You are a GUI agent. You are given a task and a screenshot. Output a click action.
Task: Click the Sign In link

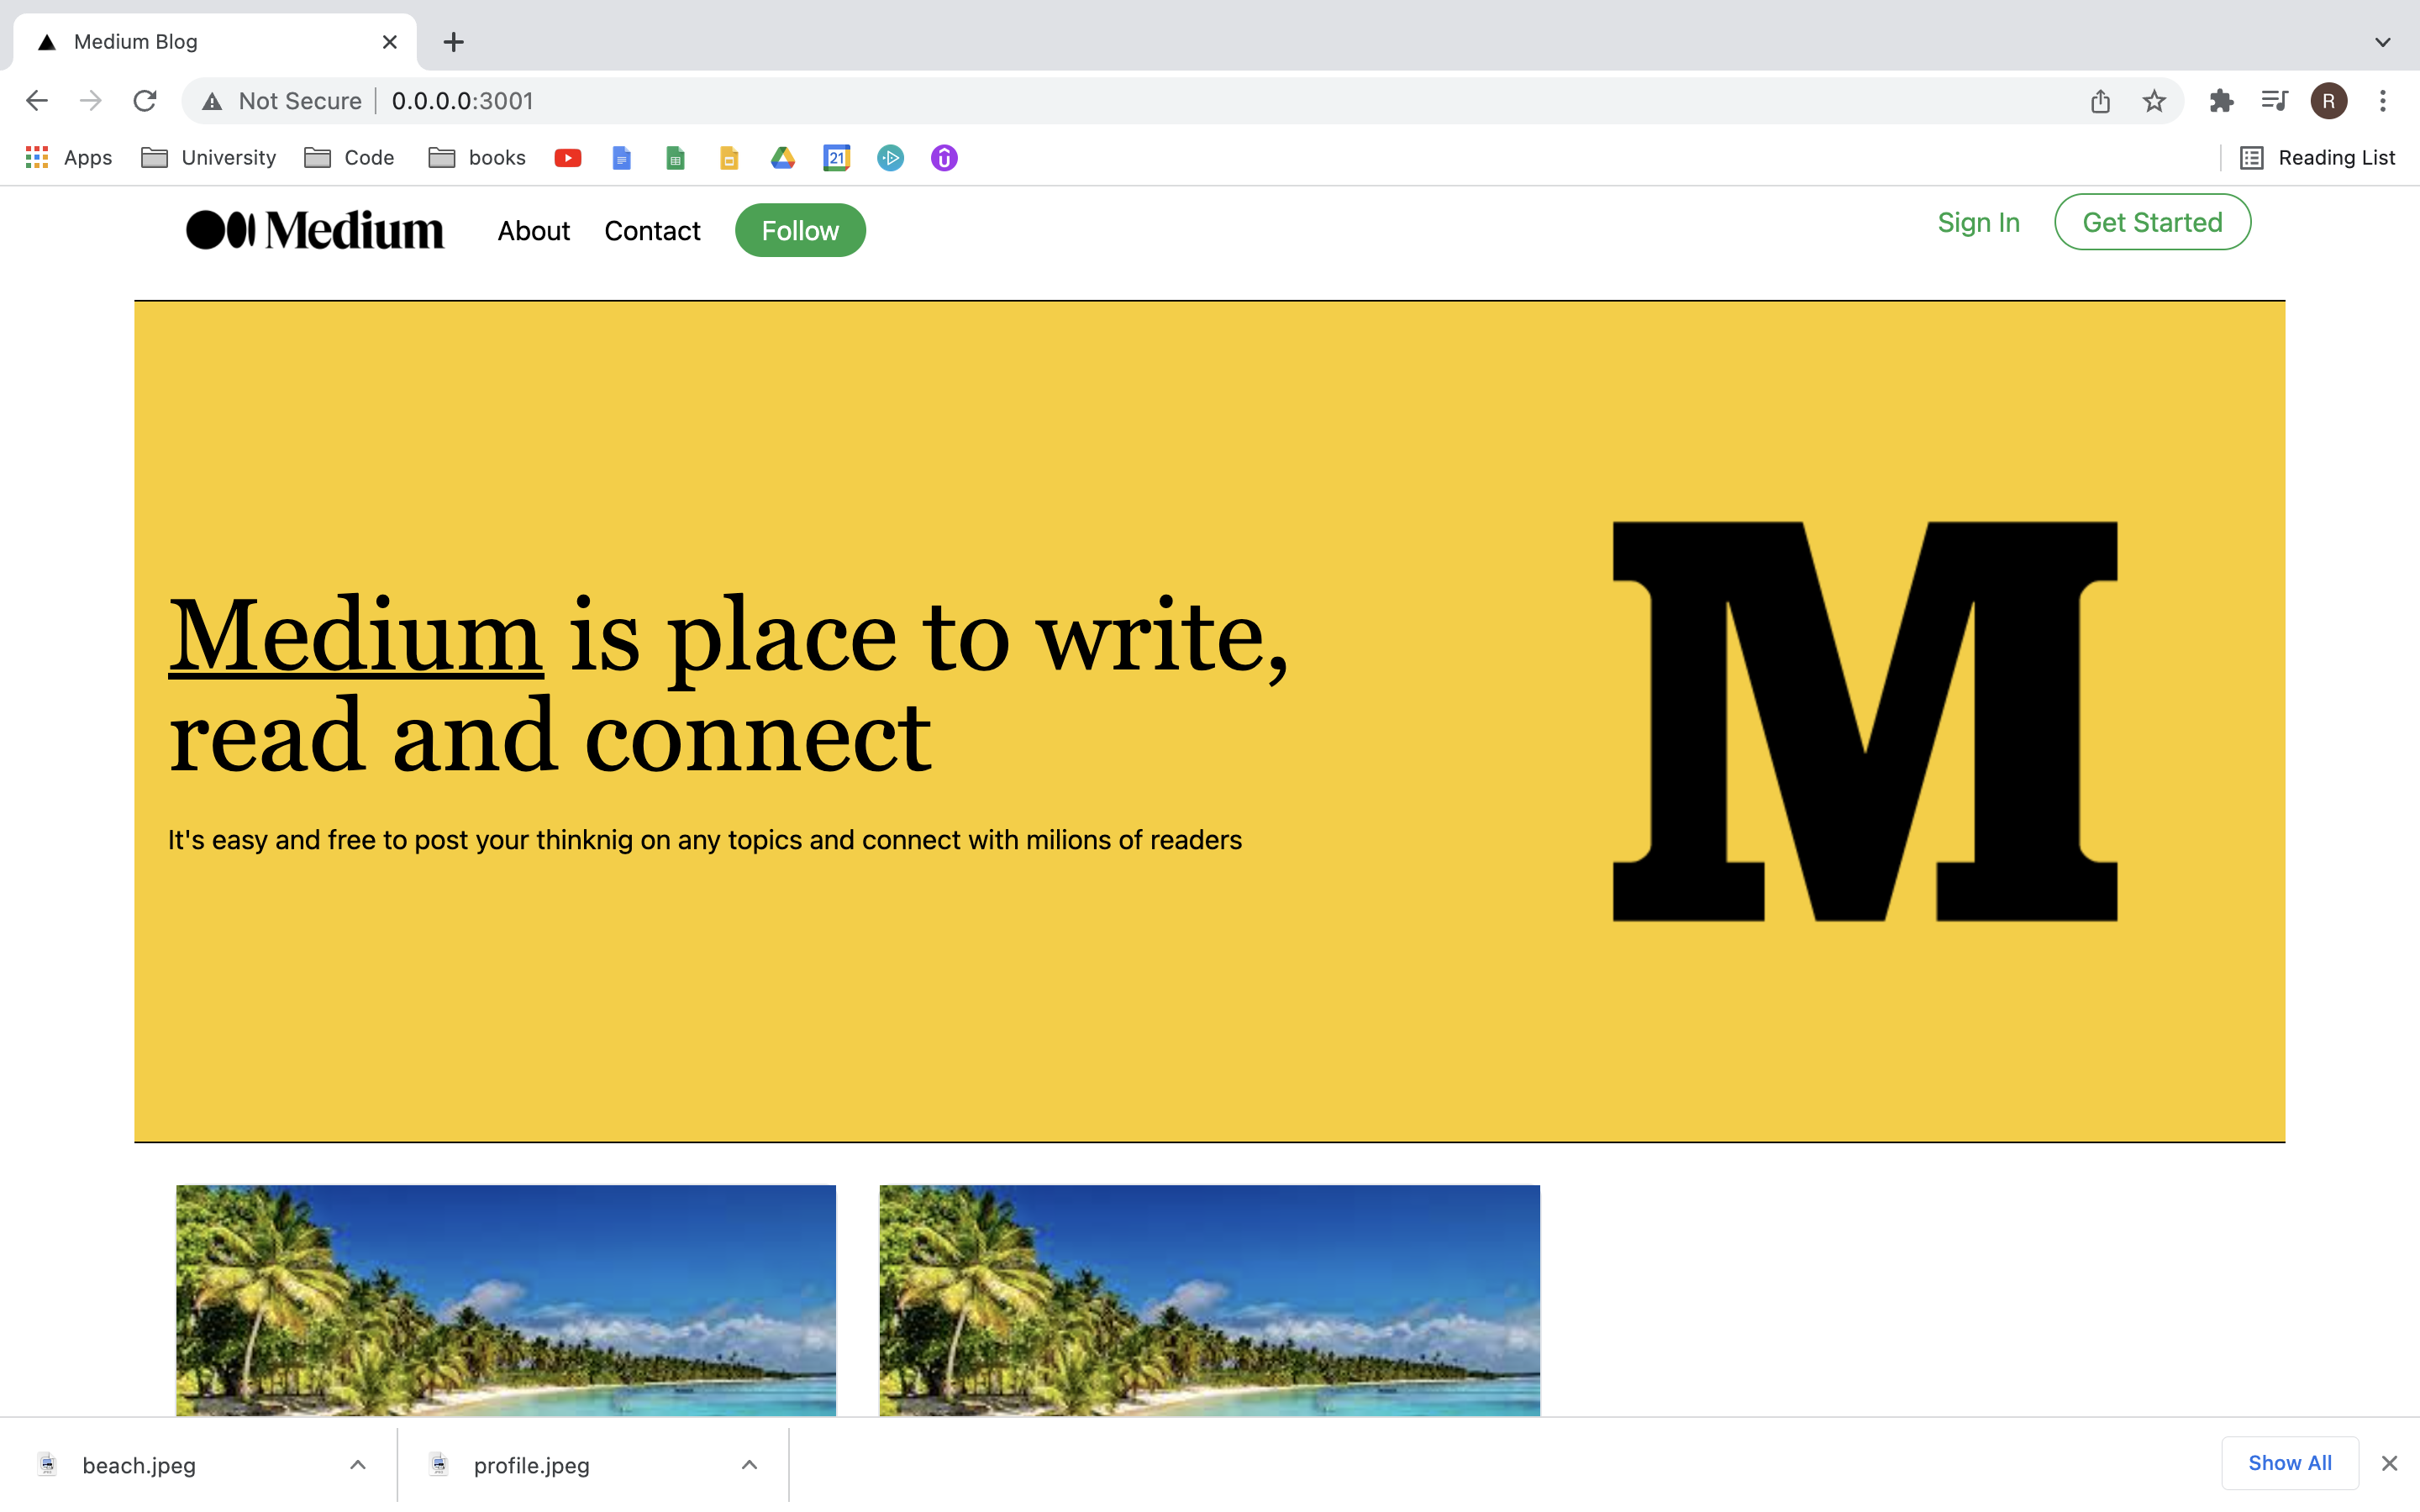(1978, 222)
